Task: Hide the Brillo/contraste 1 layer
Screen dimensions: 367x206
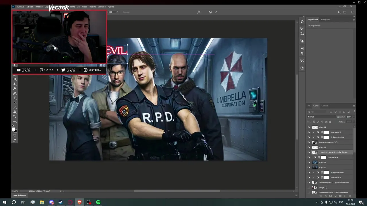Action: (x=309, y=173)
